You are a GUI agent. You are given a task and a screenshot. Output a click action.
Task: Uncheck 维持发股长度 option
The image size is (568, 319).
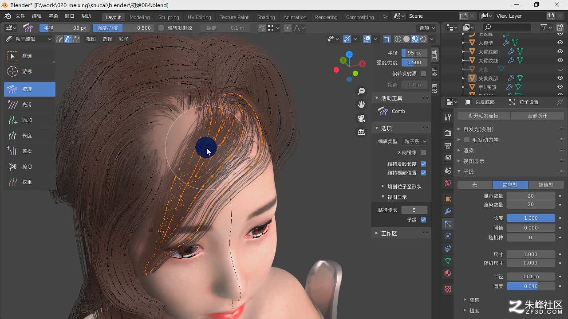coord(423,164)
